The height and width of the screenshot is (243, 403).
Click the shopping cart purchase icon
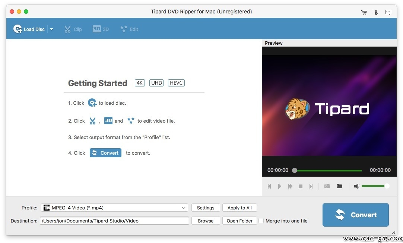[364, 12]
